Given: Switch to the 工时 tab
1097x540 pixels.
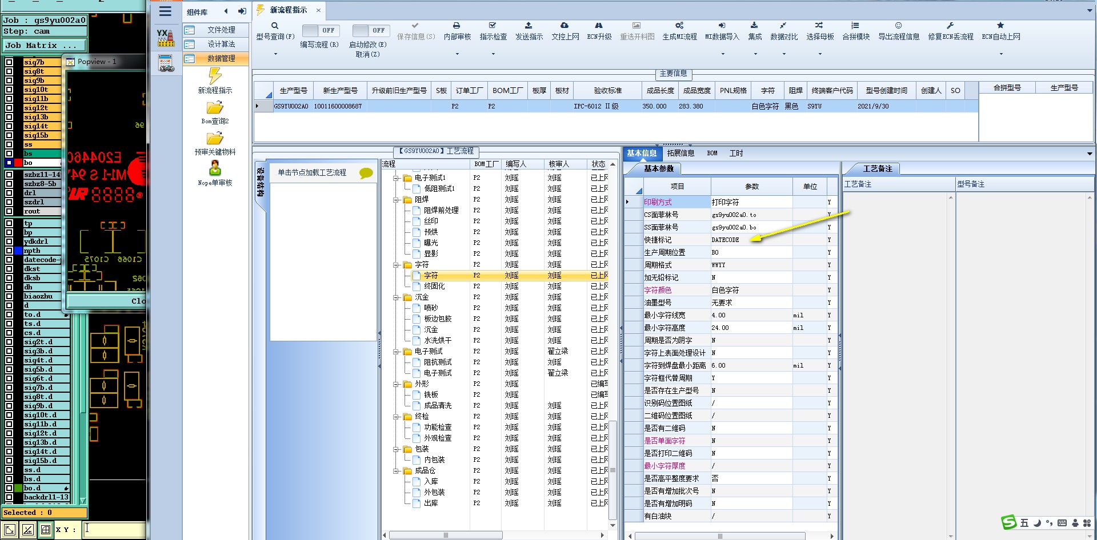Looking at the screenshot, I should click(x=736, y=153).
